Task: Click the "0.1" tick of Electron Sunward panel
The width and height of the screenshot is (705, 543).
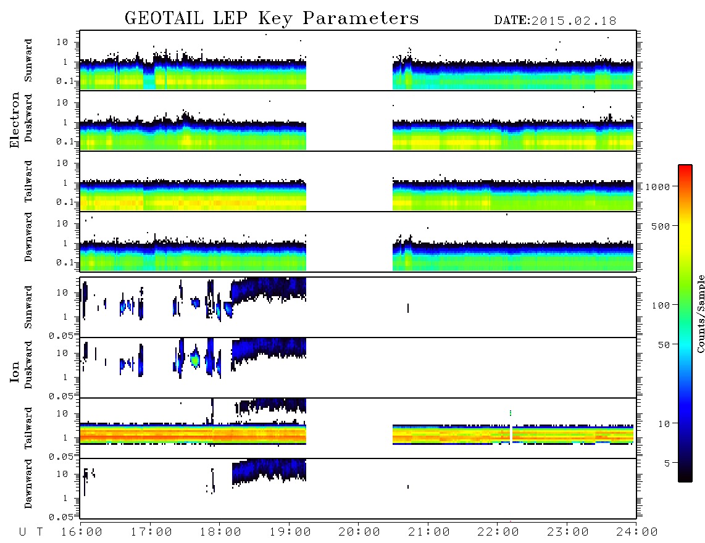Action: (65, 81)
